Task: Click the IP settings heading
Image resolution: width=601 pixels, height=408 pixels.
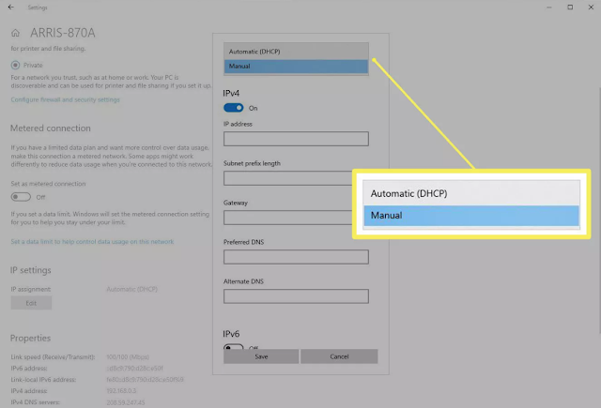Action: pos(31,270)
